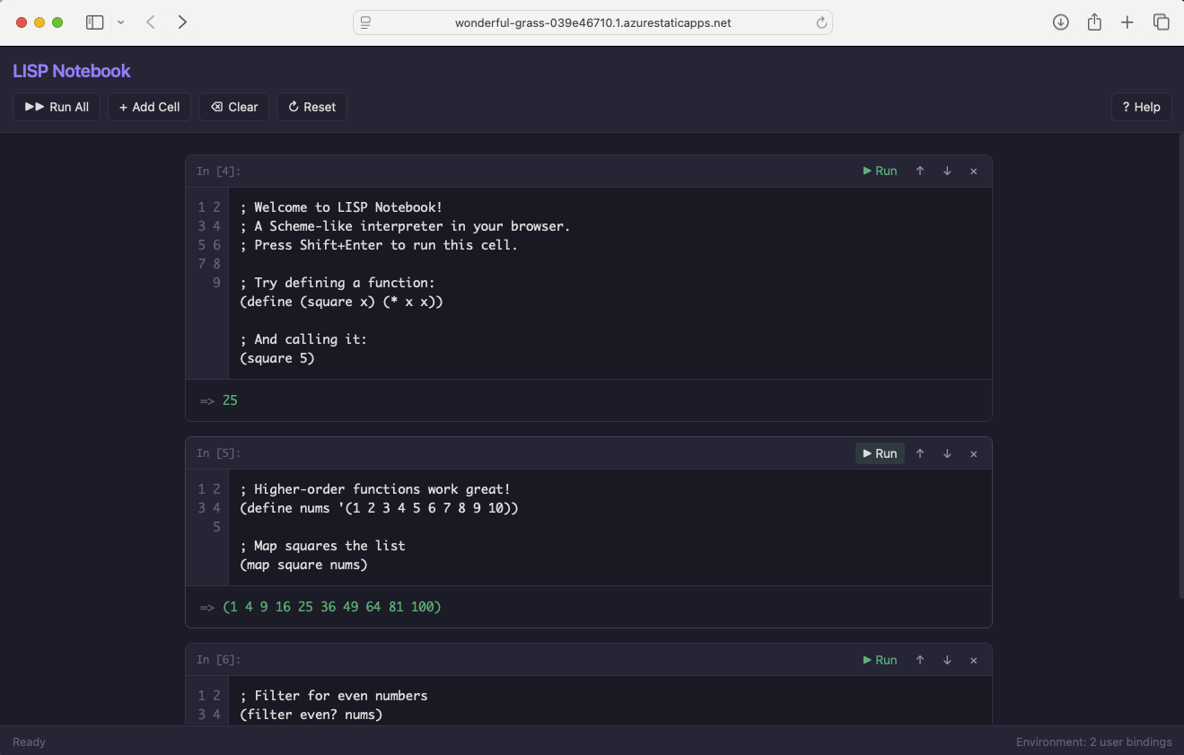Run the map squares cell In [5]
Viewport: 1184px width, 755px height.
coord(879,453)
